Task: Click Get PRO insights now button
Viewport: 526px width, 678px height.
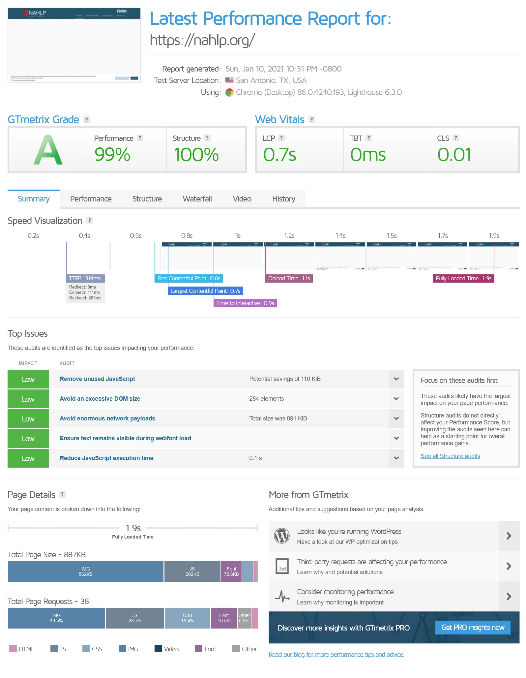Action: [x=473, y=628]
